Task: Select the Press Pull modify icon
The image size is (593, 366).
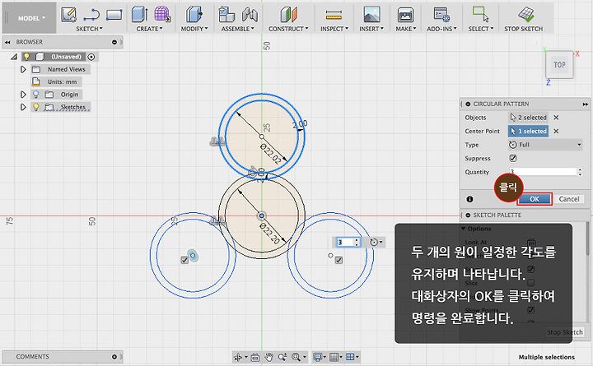Action: click(194, 15)
